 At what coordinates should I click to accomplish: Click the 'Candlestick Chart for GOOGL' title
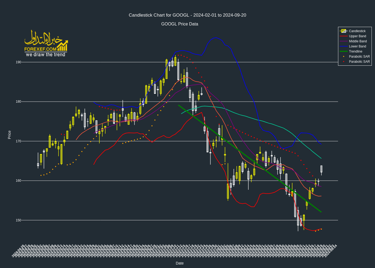187,15
